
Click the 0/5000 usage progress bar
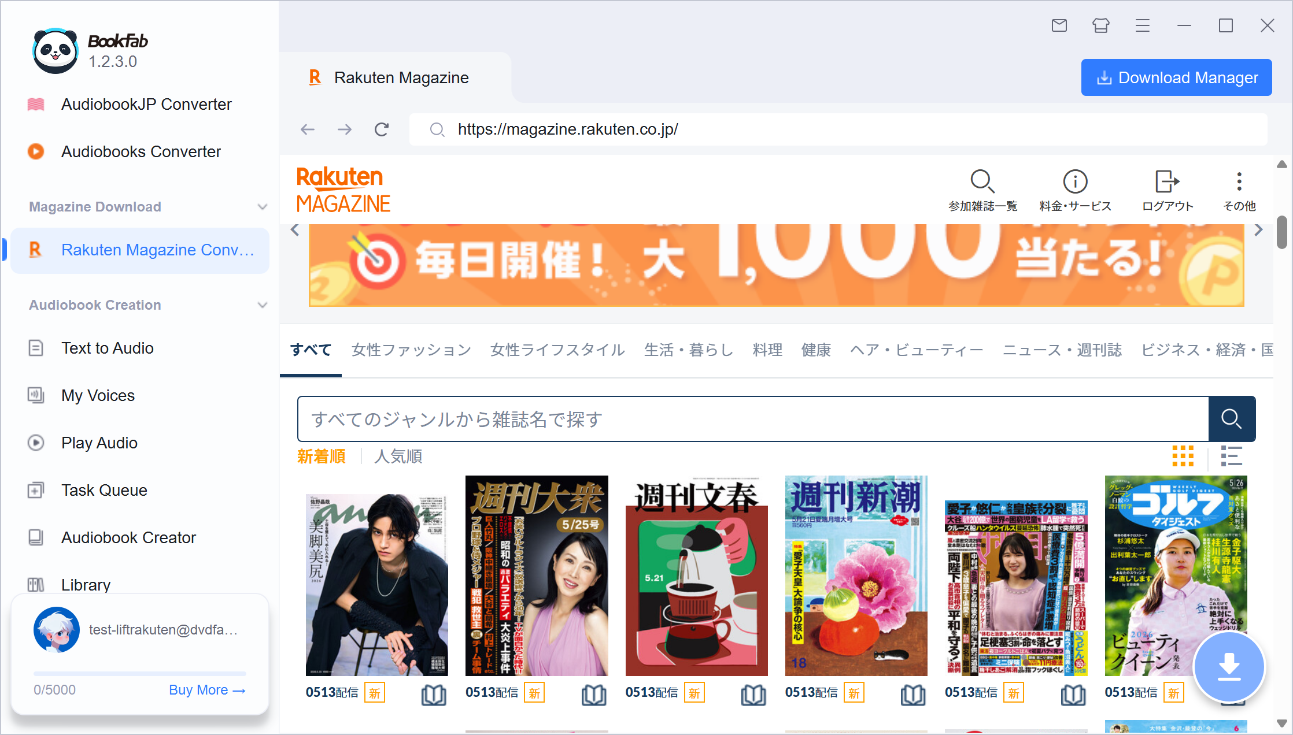coord(140,674)
